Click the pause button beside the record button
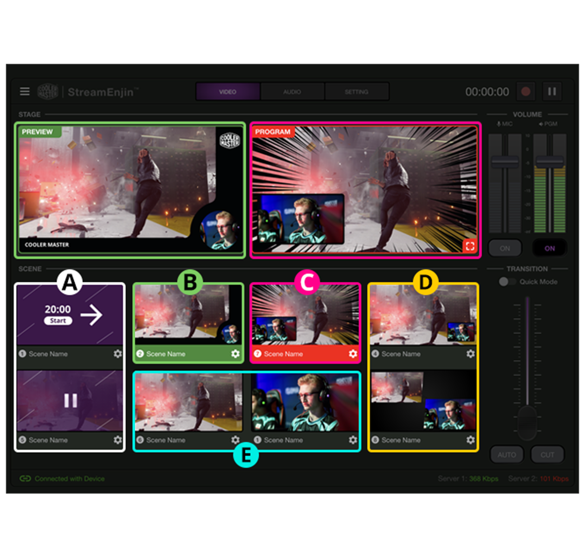 tap(552, 92)
